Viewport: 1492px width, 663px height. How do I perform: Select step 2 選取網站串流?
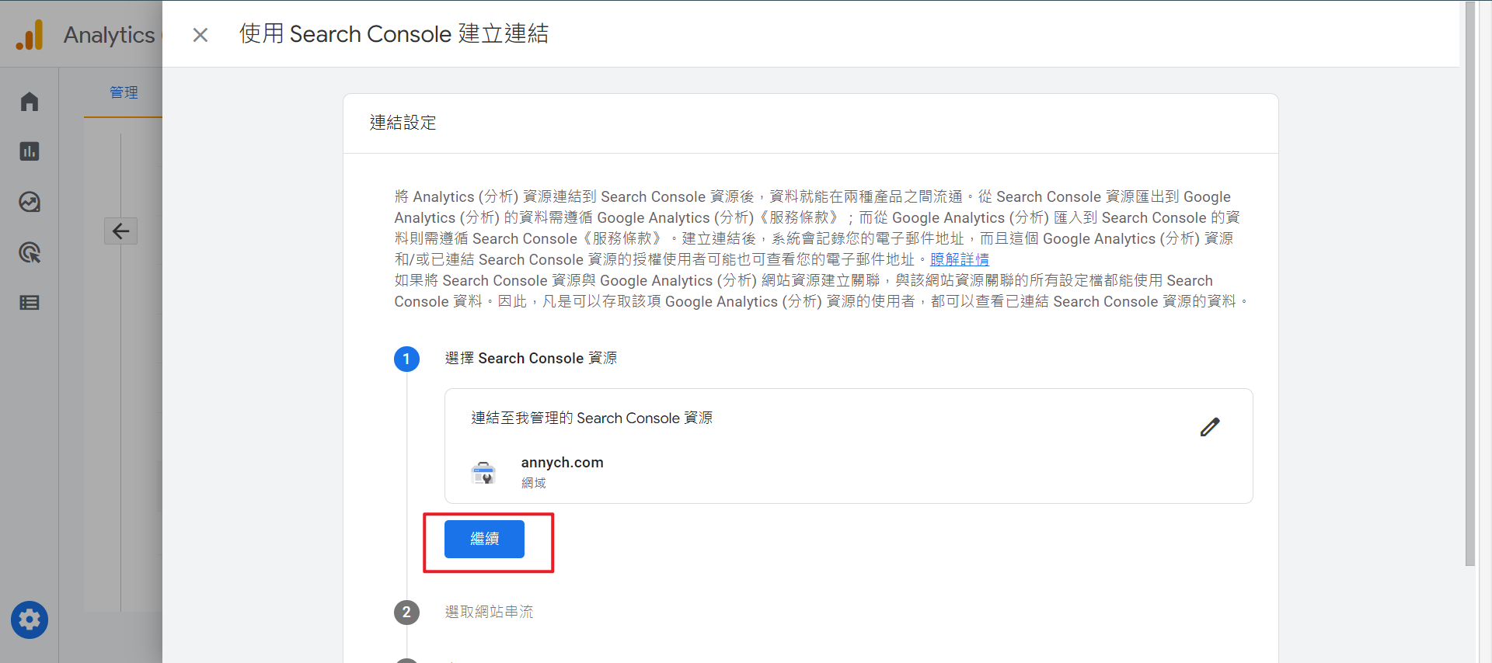point(489,612)
